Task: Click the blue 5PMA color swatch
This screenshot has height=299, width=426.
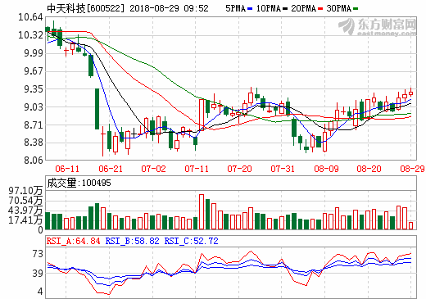Action: (x=250, y=9)
